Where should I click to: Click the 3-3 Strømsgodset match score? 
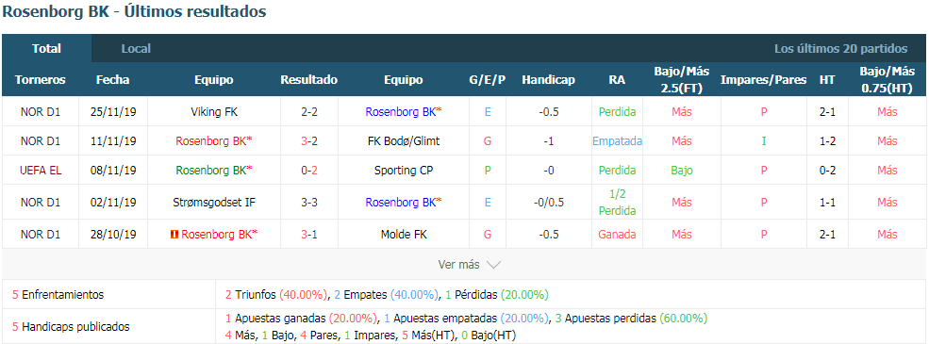pyautogui.click(x=309, y=202)
